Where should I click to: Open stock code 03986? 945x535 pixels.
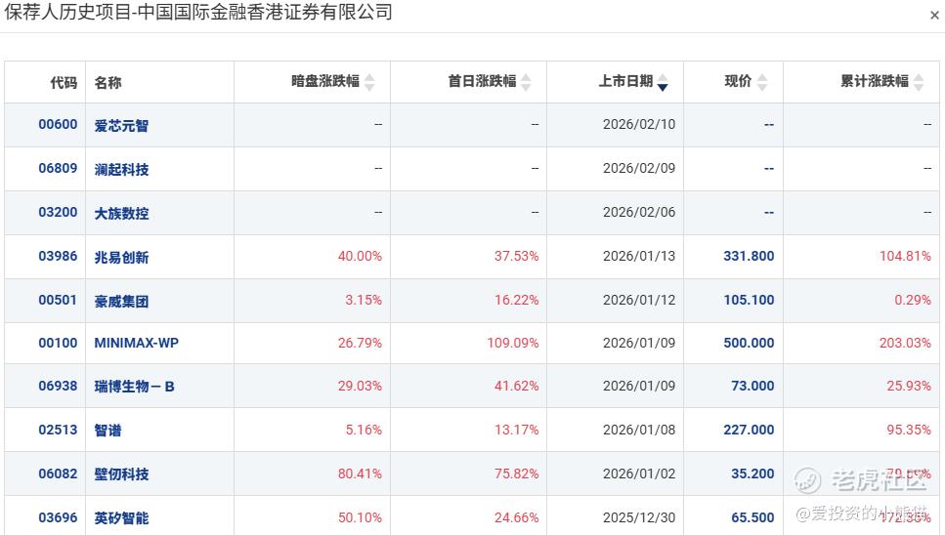58,257
